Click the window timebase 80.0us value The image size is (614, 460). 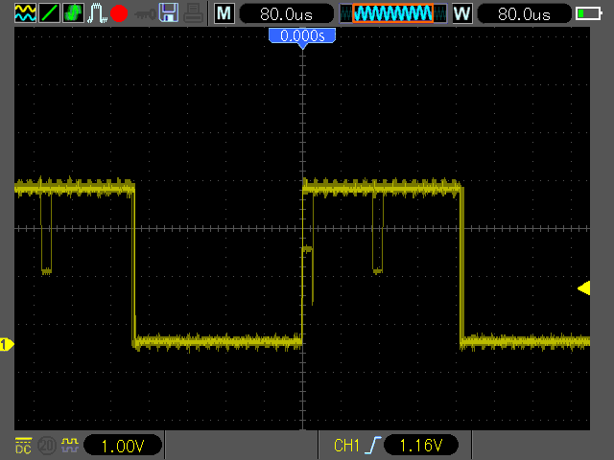(525, 14)
